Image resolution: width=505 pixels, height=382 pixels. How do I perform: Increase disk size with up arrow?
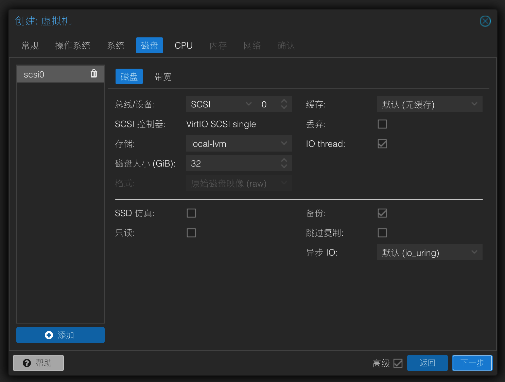coord(284,160)
